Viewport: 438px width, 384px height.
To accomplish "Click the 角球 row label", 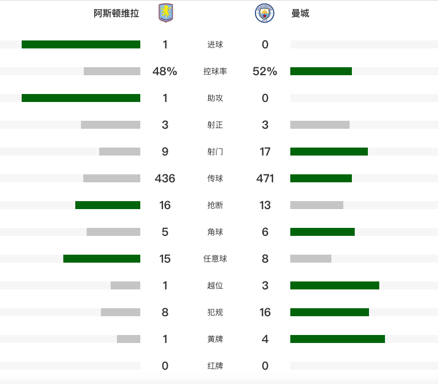I will point(215,232).
